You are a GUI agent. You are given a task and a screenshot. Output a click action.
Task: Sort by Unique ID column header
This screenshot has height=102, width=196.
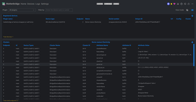tap(139, 19)
